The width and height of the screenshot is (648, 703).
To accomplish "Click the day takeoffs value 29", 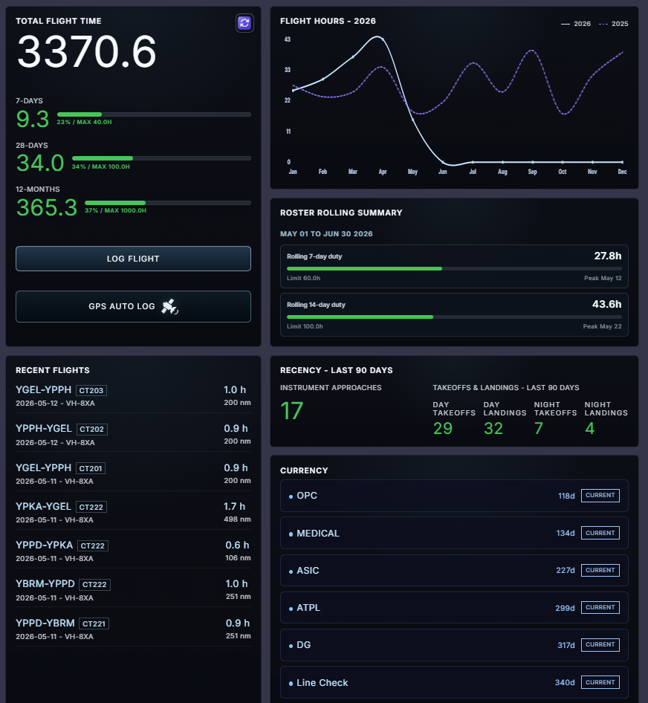I will coord(443,429).
